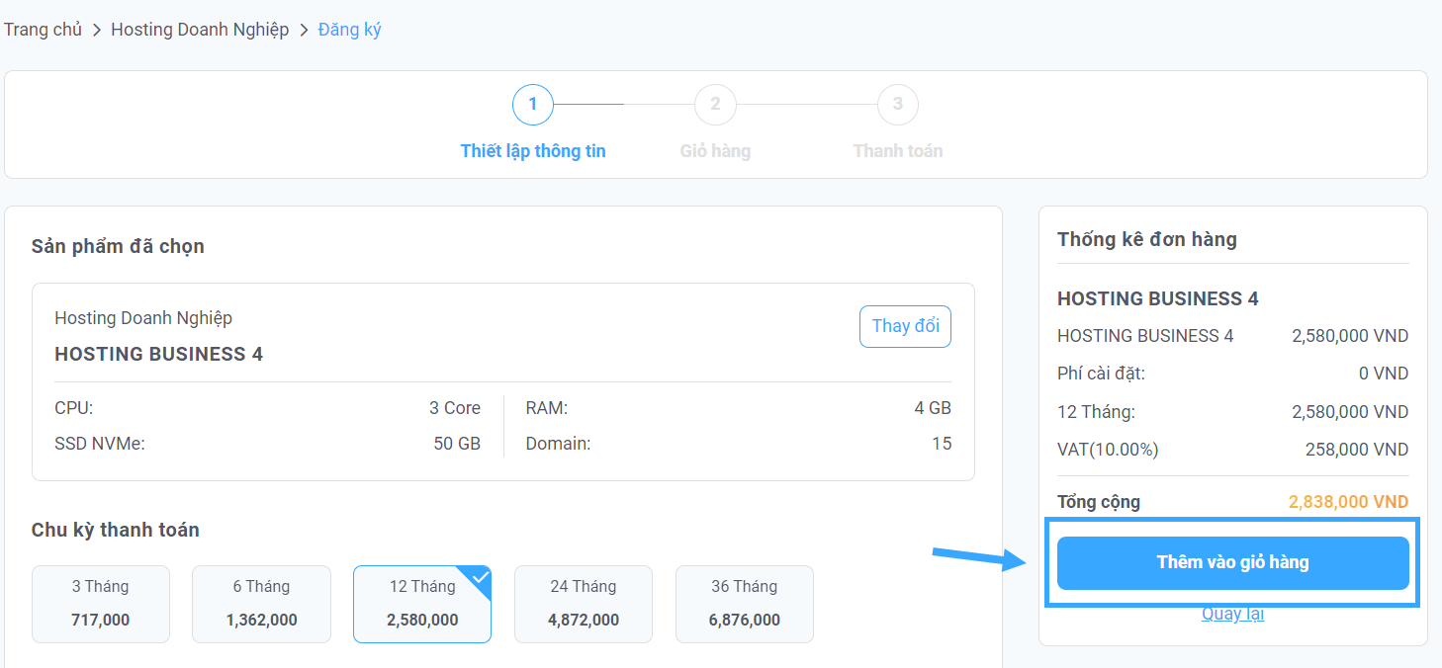Click the Thay đổi button
This screenshot has width=1442, height=668.
(905, 326)
